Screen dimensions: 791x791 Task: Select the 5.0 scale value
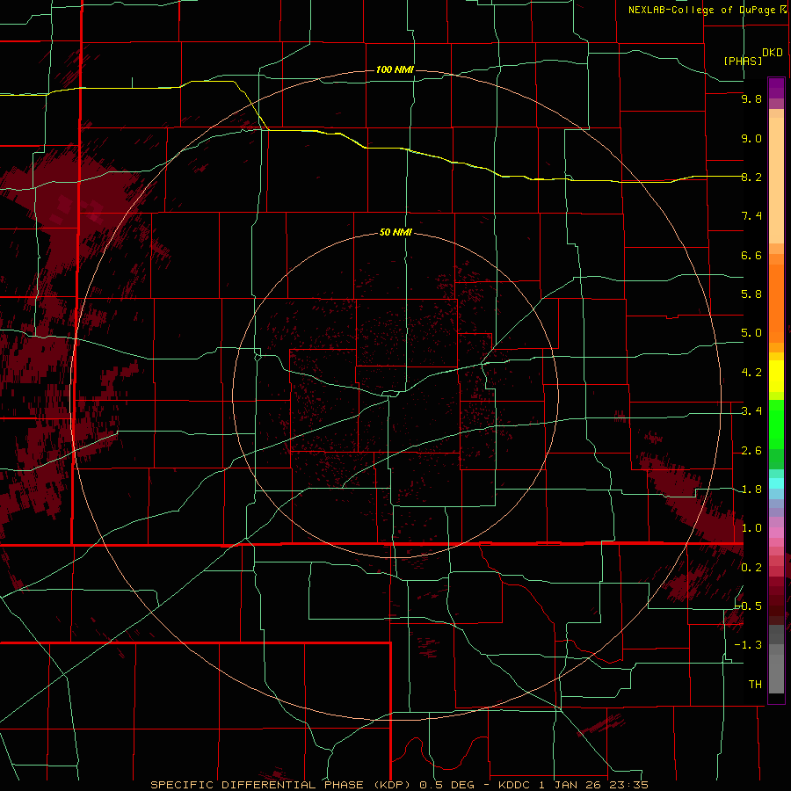pos(751,333)
